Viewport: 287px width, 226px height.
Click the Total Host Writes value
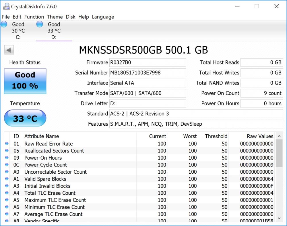point(262,73)
